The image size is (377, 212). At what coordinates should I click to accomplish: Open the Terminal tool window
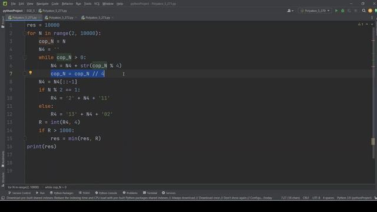coord(150,193)
